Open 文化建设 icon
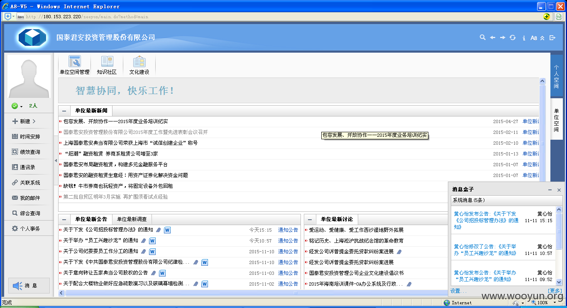The width and height of the screenshot is (567, 308). (x=139, y=65)
